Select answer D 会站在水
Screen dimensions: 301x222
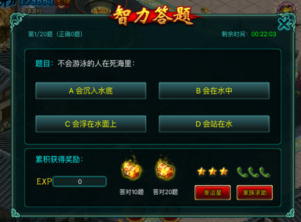tap(214, 124)
